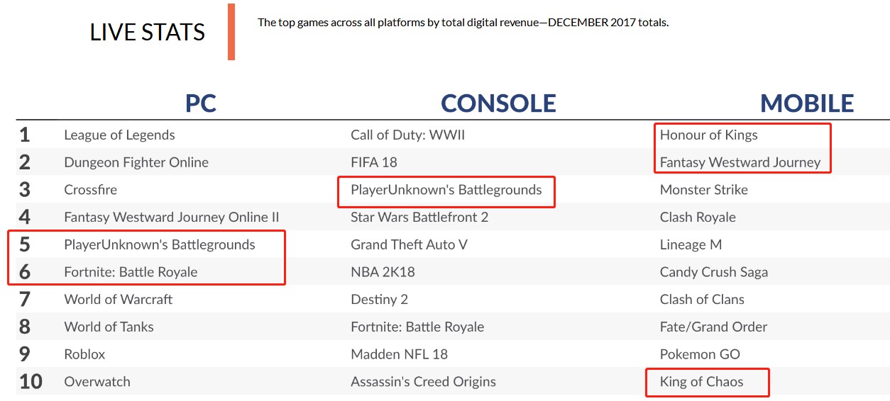The image size is (890, 401).
Task: Select Star Wars Battlefront 2 entry
Action: pyautogui.click(x=419, y=217)
